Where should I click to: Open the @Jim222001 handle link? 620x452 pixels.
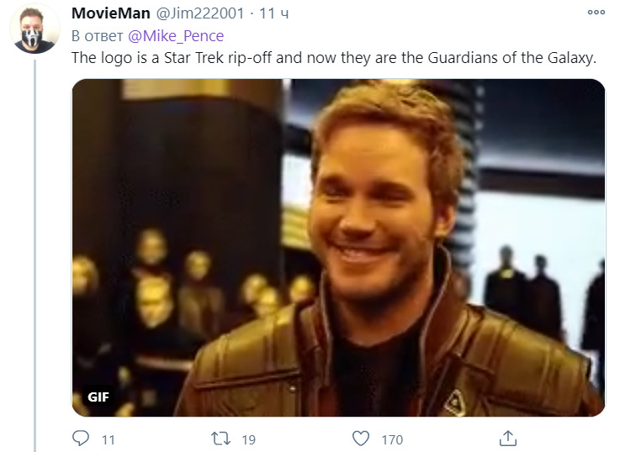pyautogui.click(x=200, y=13)
